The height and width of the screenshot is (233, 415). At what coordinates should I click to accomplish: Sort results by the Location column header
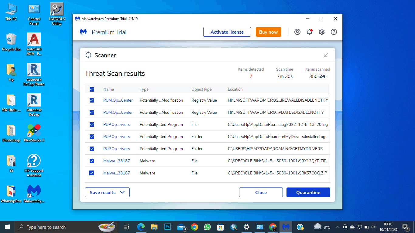(235, 89)
